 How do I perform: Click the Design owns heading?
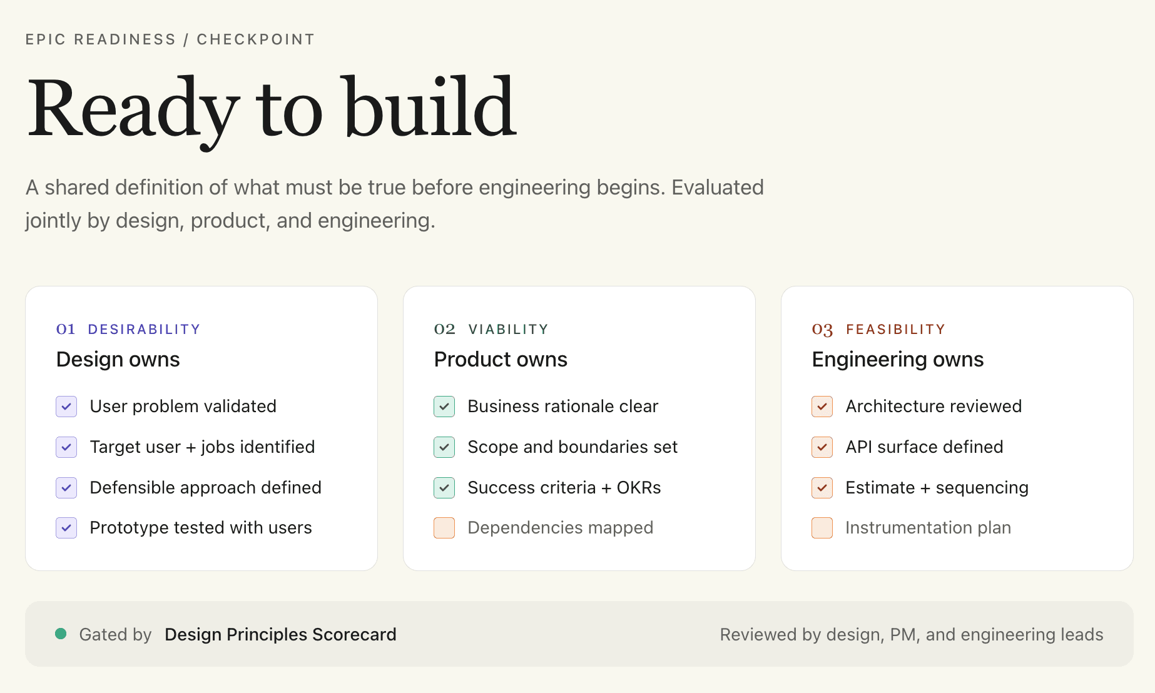[x=118, y=360]
